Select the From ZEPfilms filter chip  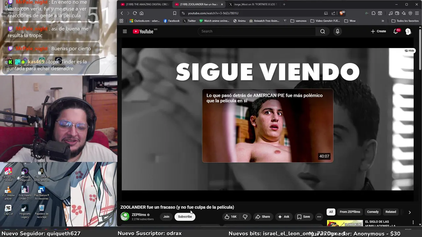[350, 212]
